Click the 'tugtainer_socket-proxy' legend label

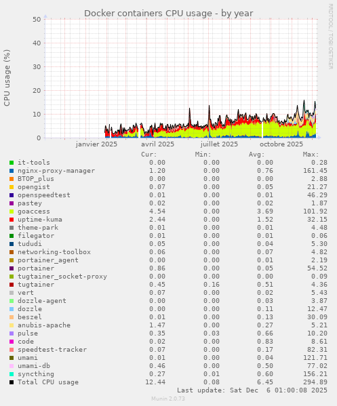[x=62, y=277]
